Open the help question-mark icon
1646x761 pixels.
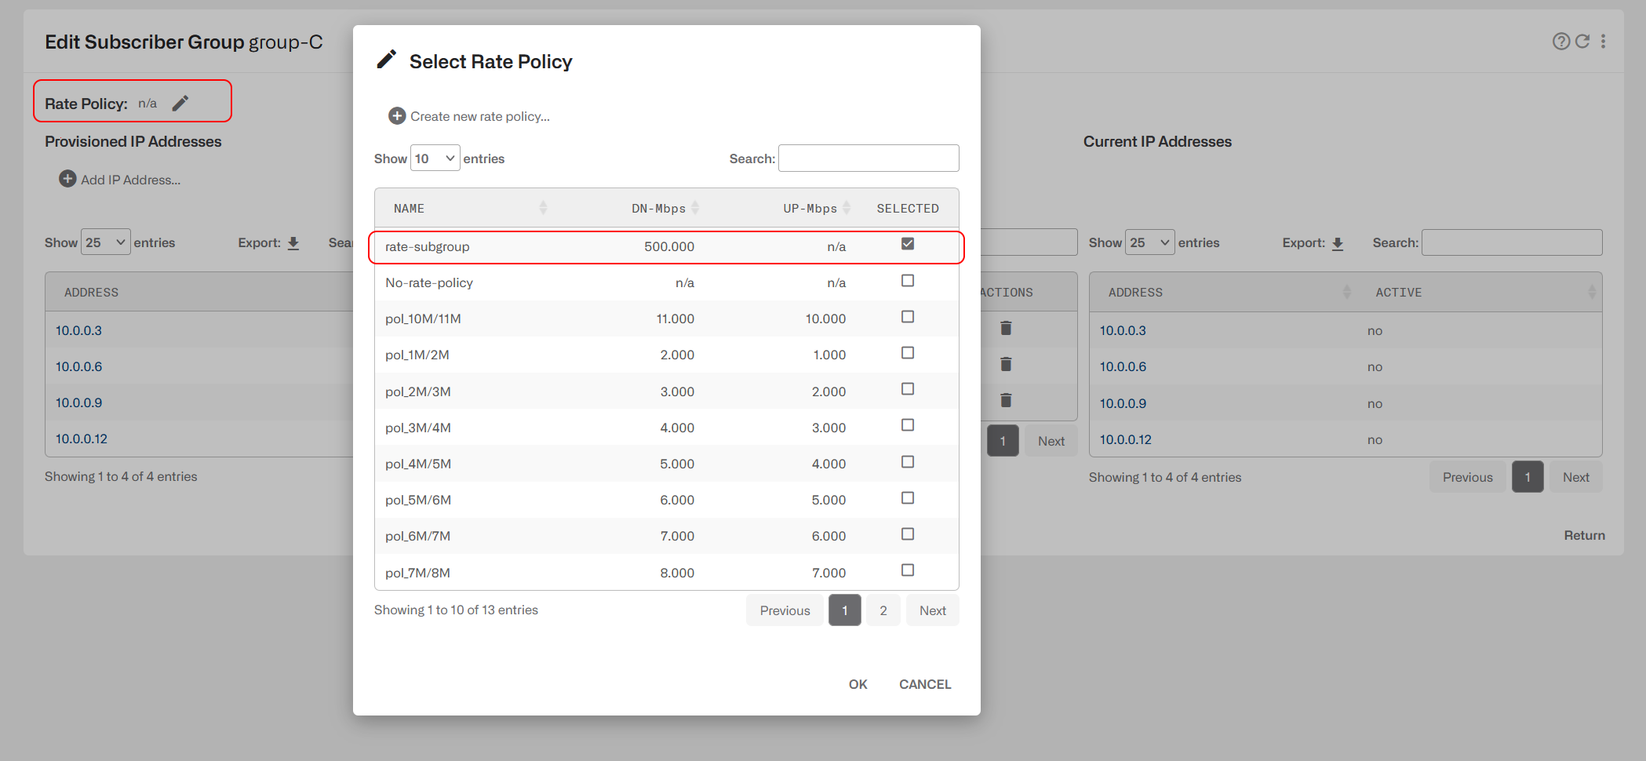pyautogui.click(x=1560, y=42)
